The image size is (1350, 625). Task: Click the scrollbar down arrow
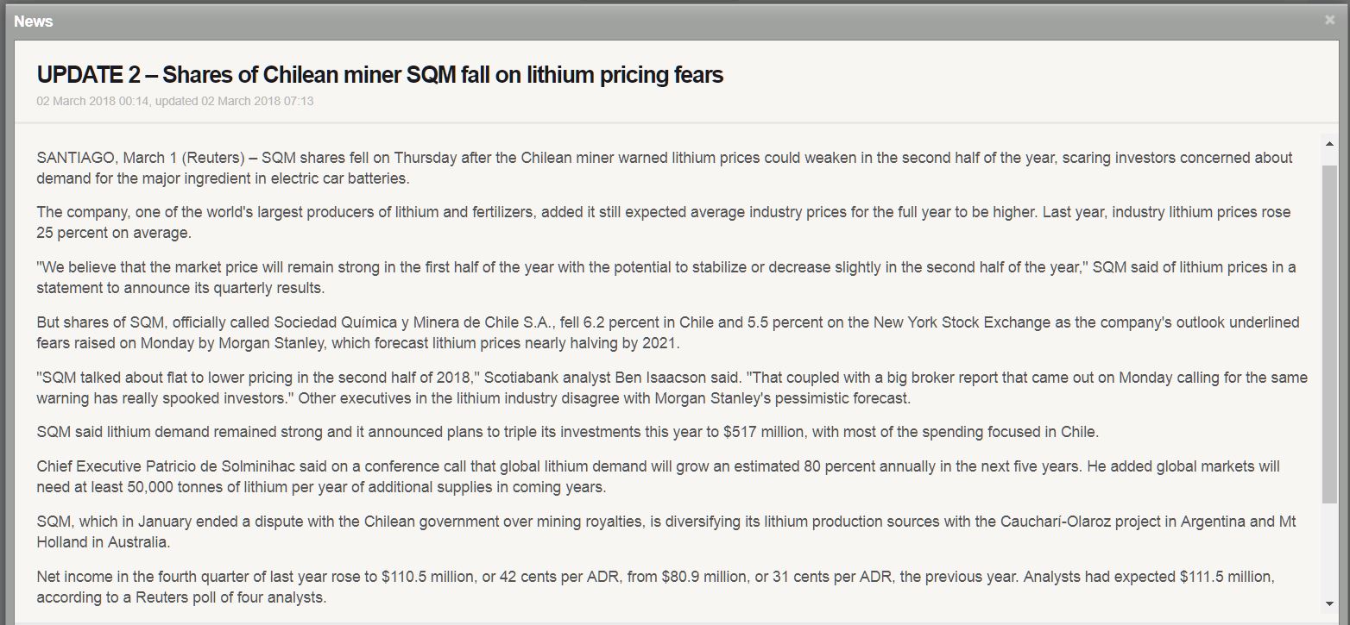(x=1329, y=604)
